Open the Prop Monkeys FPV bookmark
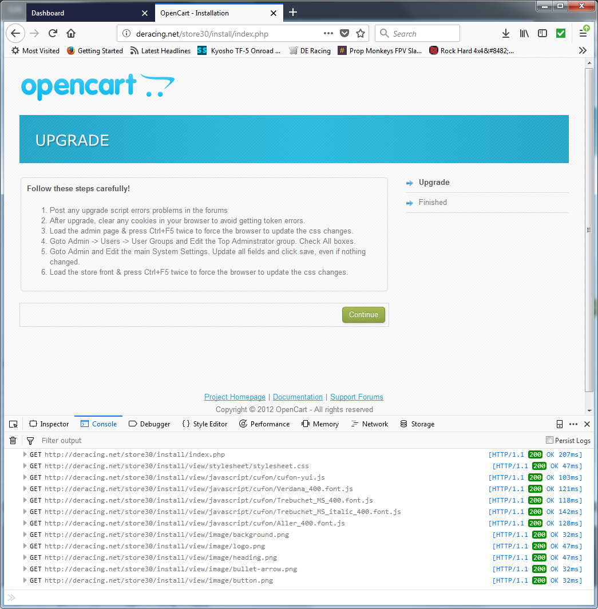The image size is (598, 609). 380,51
